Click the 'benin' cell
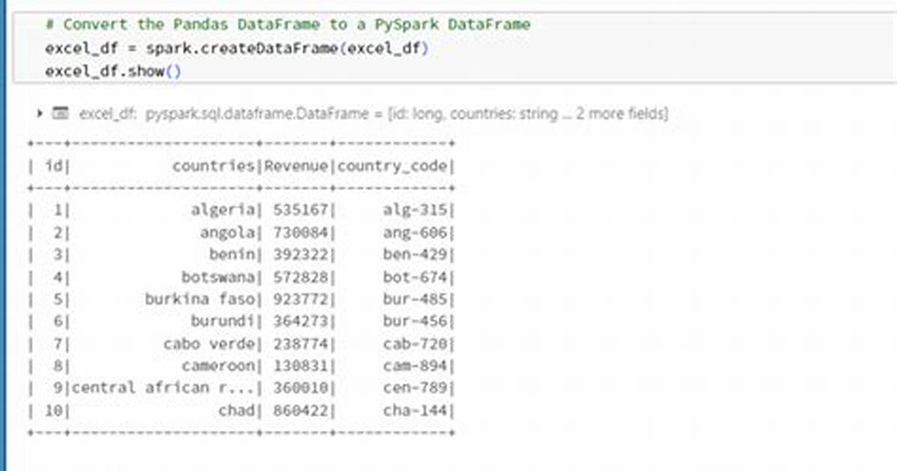Image resolution: width=897 pixels, height=471 pixels. [232, 254]
